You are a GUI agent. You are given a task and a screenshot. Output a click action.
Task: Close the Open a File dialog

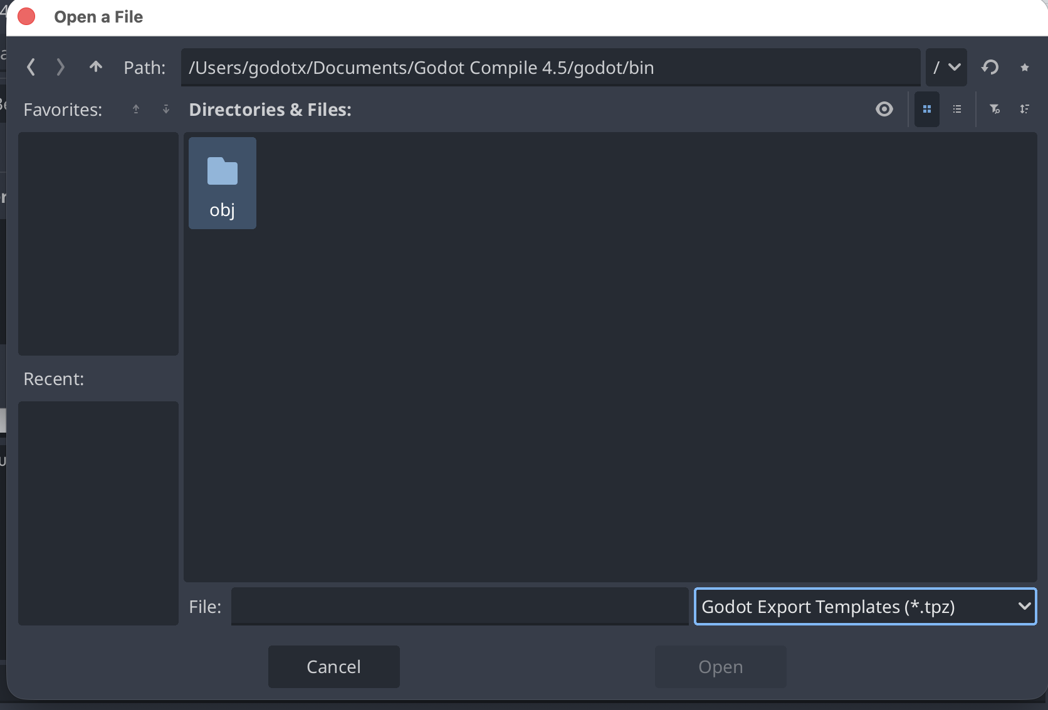[26, 17]
